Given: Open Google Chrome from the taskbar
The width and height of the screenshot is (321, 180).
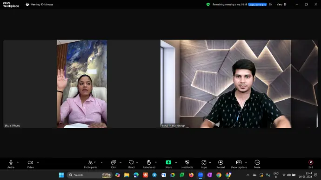Looking at the screenshot, I should tap(219, 175).
